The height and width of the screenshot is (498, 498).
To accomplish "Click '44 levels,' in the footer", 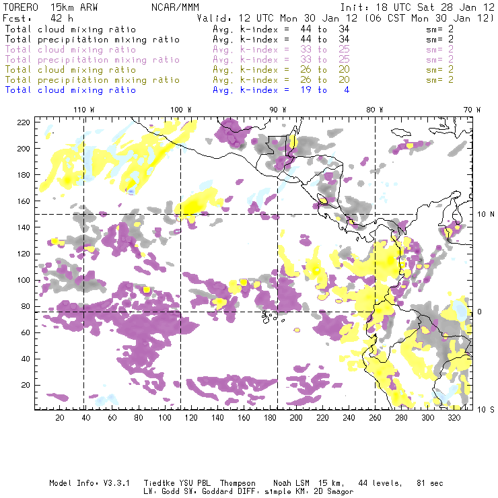I will tap(380, 483).
